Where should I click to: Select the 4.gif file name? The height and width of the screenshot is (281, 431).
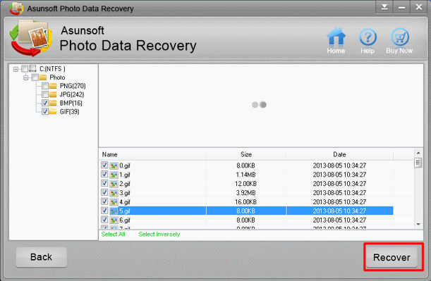pos(125,202)
